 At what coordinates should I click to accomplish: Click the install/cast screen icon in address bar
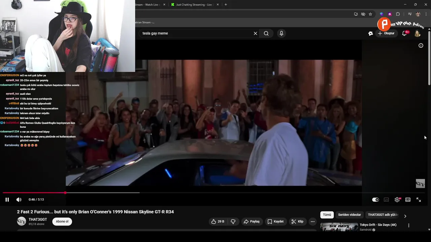pyautogui.click(x=356, y=14)
